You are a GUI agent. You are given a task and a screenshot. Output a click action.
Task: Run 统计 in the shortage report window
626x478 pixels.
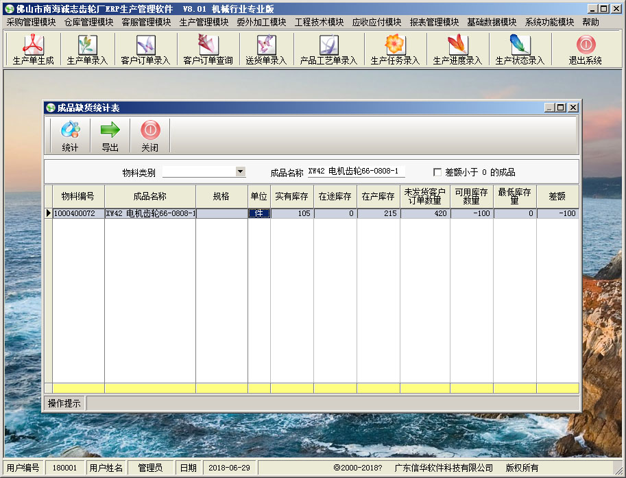click(x=70, y=136)
